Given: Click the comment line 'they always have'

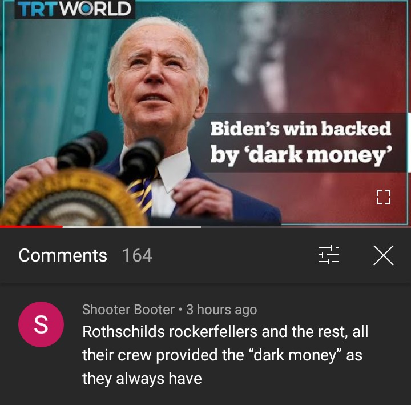Looking at the screenshot, I should [x=142, y=379].
